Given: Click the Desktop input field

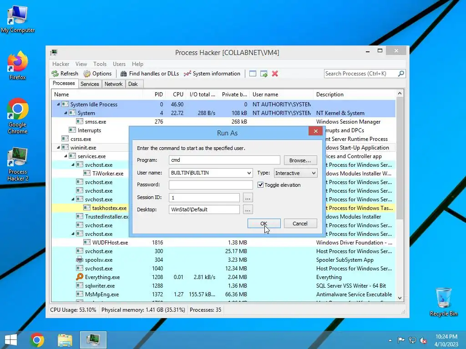Looking at the screenshot, I should (x=204, y=209).
